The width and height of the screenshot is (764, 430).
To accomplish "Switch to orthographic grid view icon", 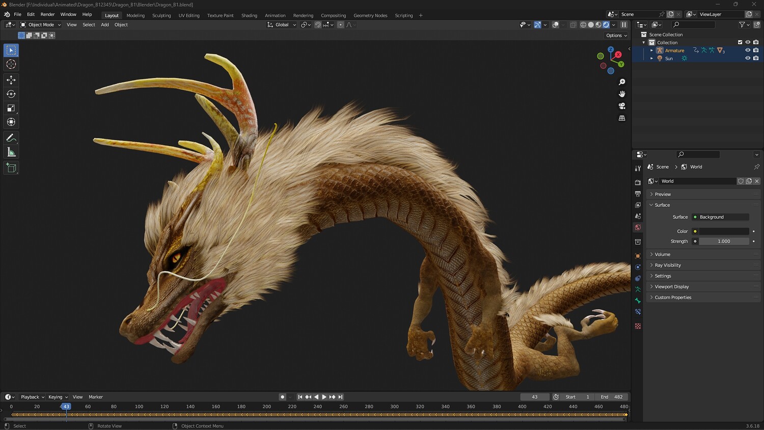I will 622,118.
